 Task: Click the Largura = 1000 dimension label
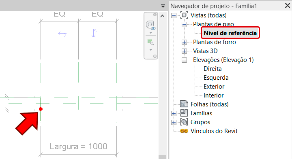click(x=78, y=146)
